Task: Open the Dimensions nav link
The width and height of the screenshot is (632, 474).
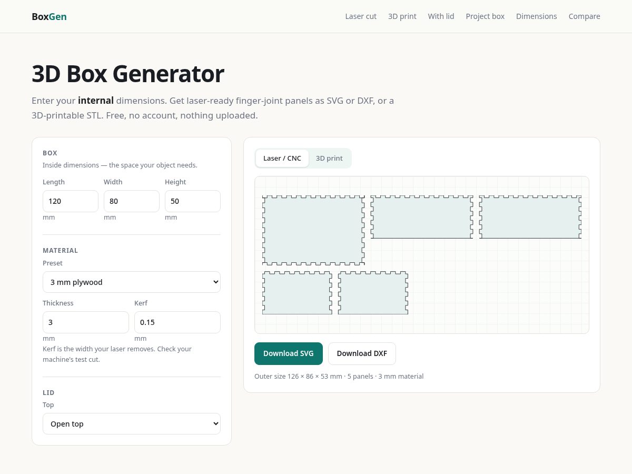Action: (x=536, y=16)
